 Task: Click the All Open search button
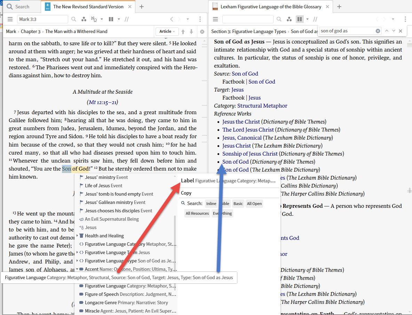coord(254,204)
